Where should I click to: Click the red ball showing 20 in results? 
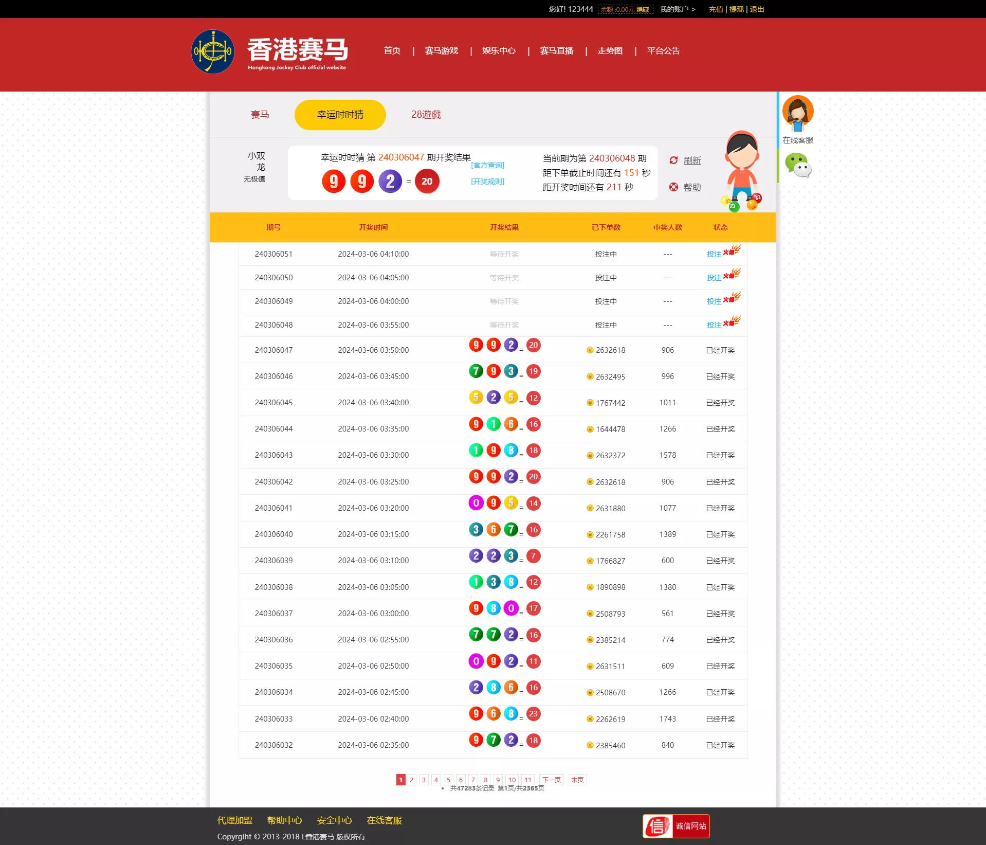tap(427, 181)
